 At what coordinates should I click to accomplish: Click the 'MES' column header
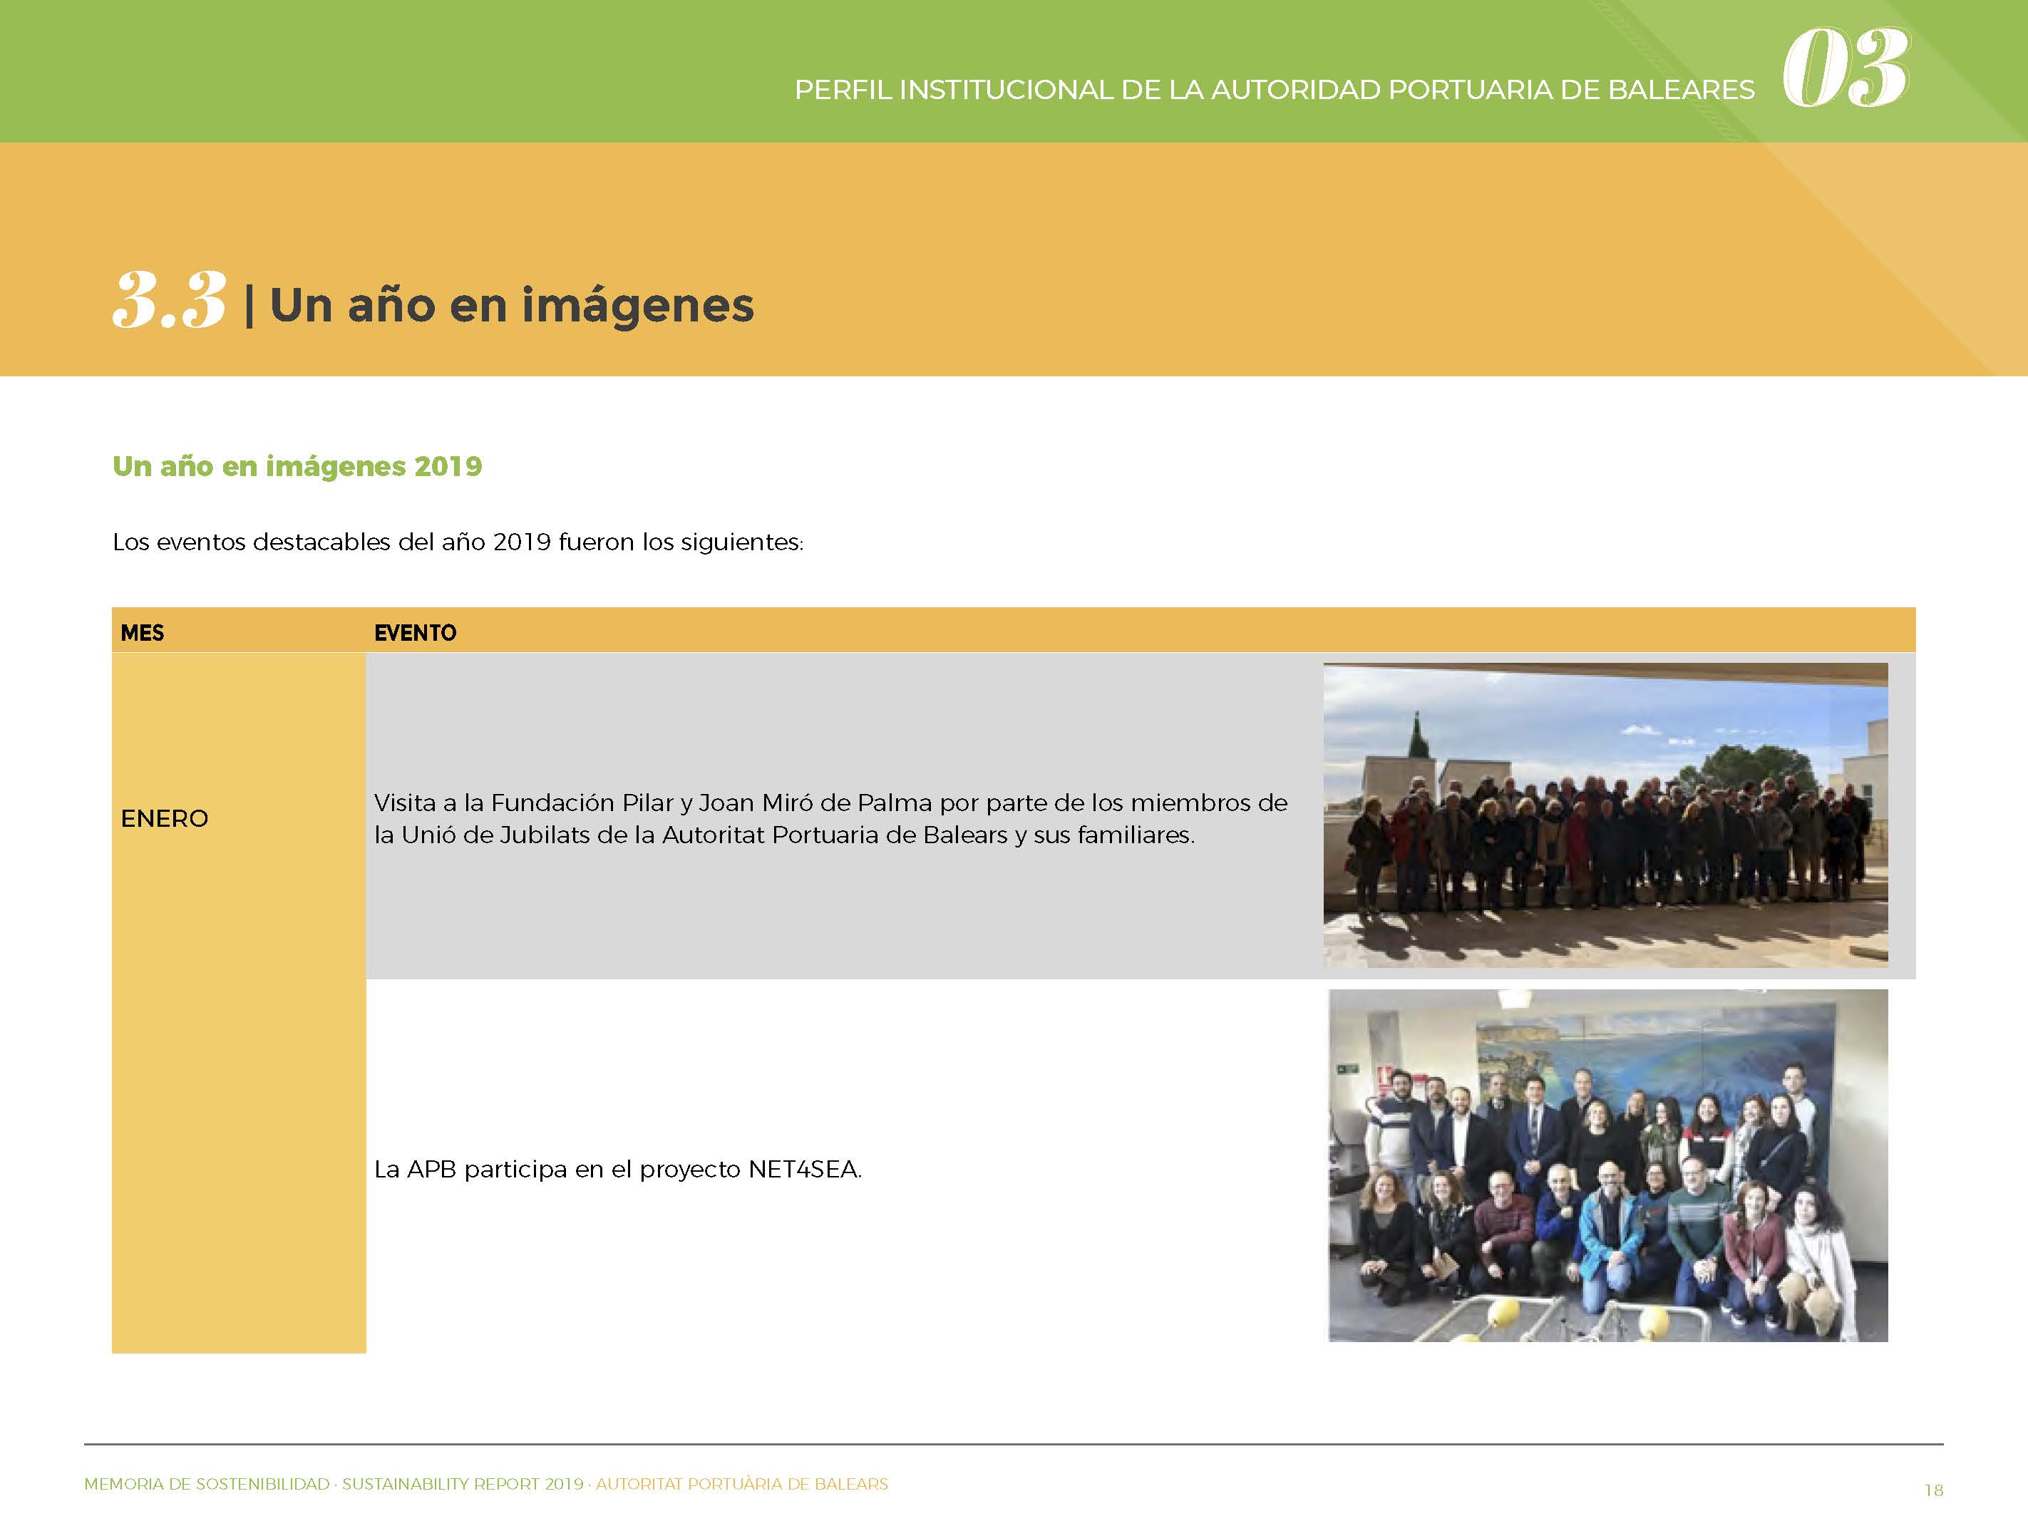click(x=142, y=633)
